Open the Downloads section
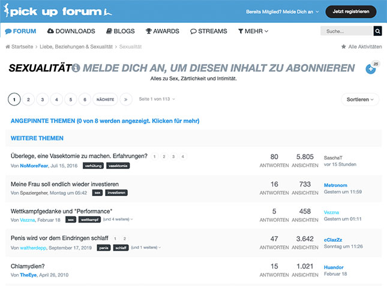This screenshot has width=387, height=286. [71, 31]
